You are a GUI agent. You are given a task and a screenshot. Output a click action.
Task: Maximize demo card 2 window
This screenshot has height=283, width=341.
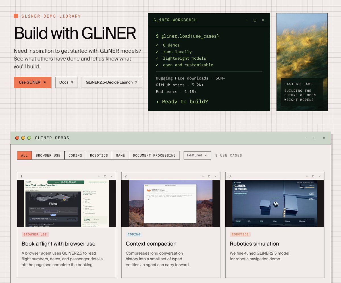(209, 176)
